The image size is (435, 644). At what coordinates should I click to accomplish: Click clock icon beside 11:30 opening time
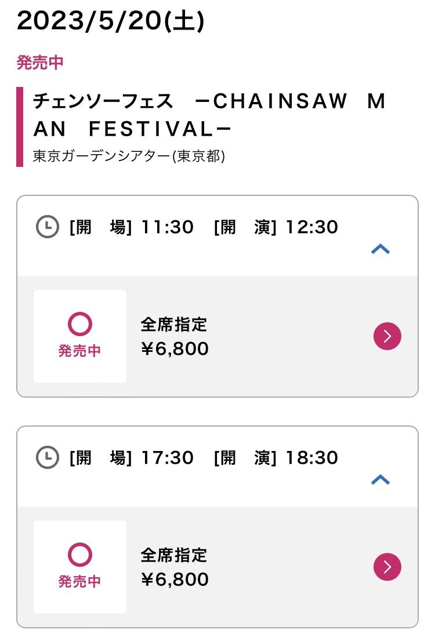point(48,227)
